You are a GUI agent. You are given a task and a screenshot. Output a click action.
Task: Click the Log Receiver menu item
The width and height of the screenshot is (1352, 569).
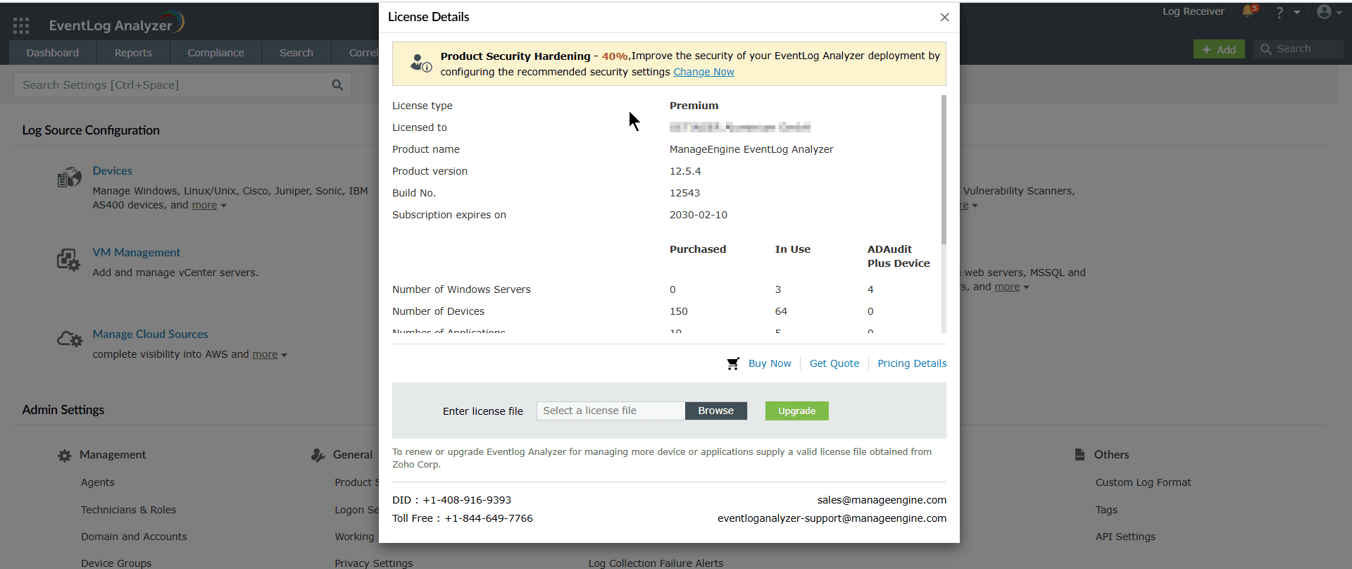[1193, 11]
